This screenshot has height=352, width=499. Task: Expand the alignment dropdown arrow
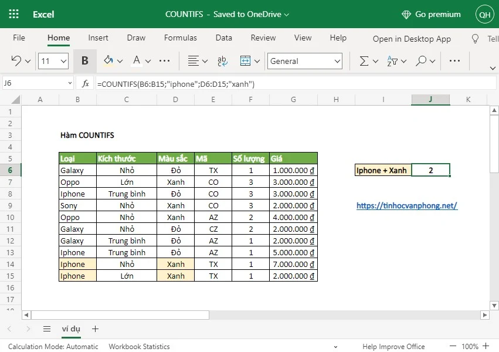click(x=205, y=61)
